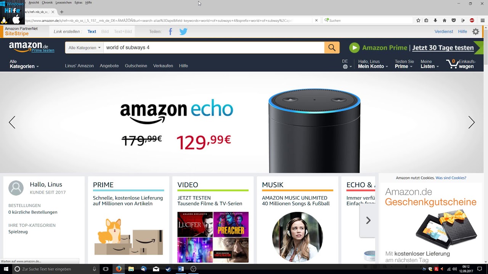The width and height of the screenshot is (488, 274).
Task: Click the Firefox home toolbar icon
Action: point(444,21)
